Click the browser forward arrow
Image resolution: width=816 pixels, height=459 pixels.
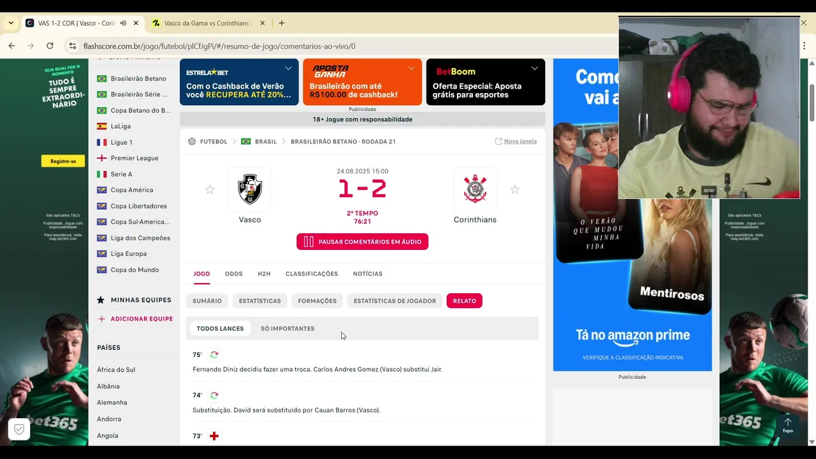click(x=31, y=46)
